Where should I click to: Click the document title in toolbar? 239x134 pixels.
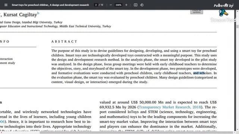click(x=50, y=5)
